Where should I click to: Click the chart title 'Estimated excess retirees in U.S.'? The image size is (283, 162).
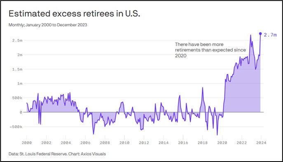pos(74,14)
